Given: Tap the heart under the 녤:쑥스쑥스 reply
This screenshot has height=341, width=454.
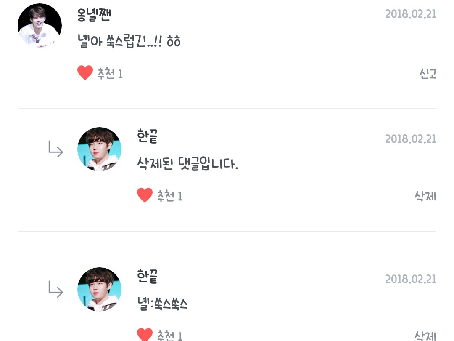Looking at the screenshot, I should 145,334.
